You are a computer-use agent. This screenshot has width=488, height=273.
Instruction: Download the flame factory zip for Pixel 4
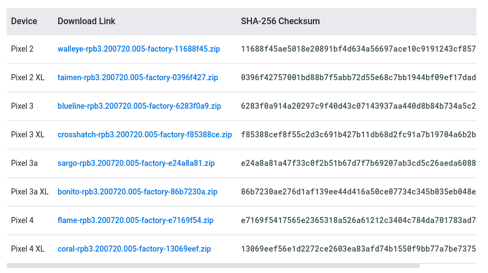point(136,220)
